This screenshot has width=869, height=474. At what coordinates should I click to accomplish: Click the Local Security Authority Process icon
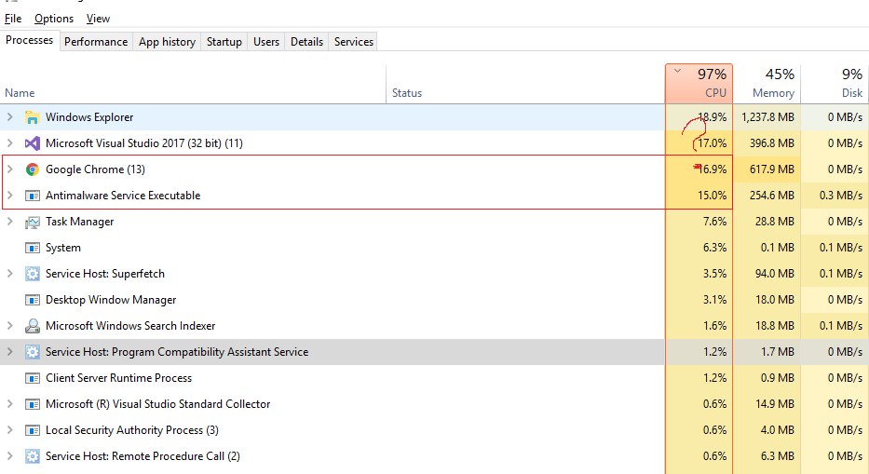[33, 430]
